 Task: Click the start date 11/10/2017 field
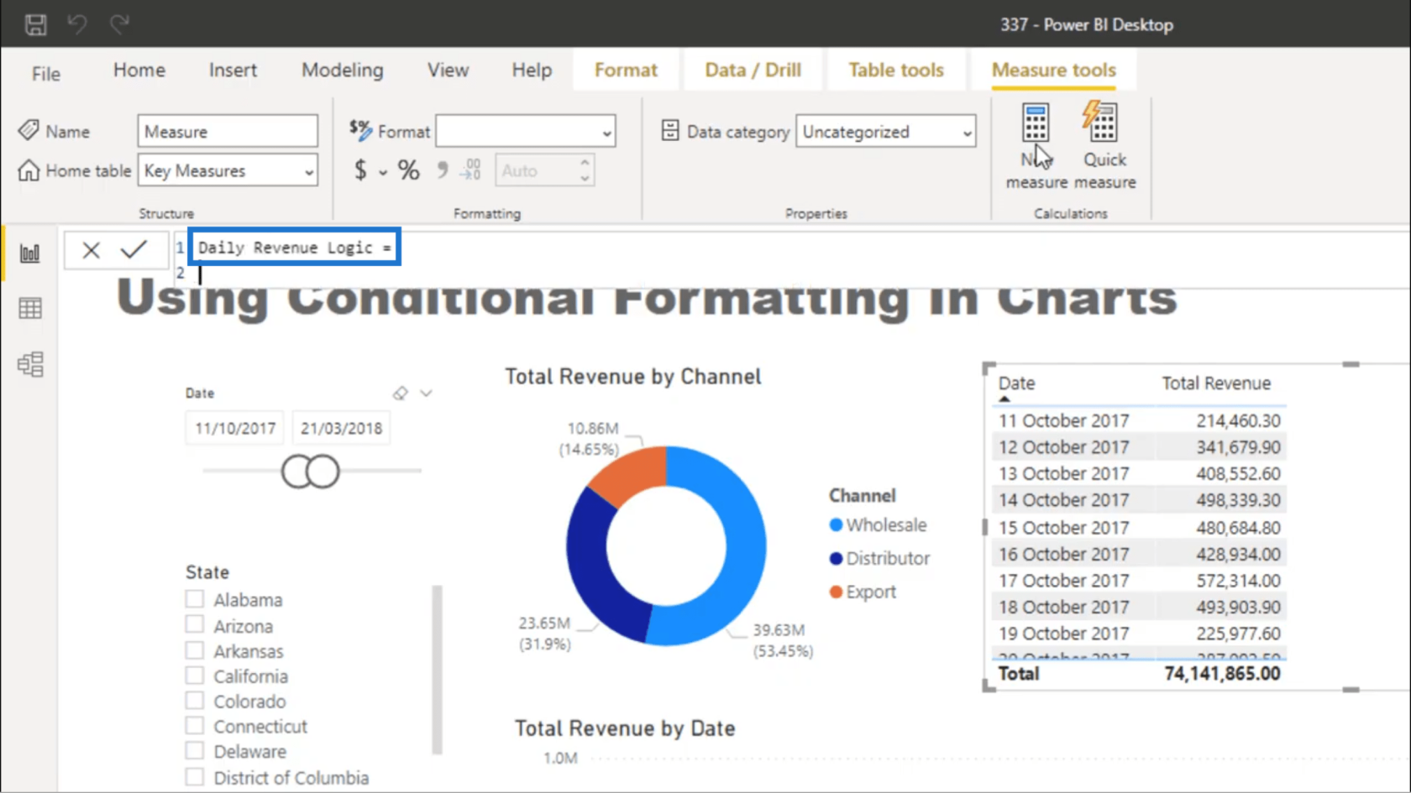(235, 428)
